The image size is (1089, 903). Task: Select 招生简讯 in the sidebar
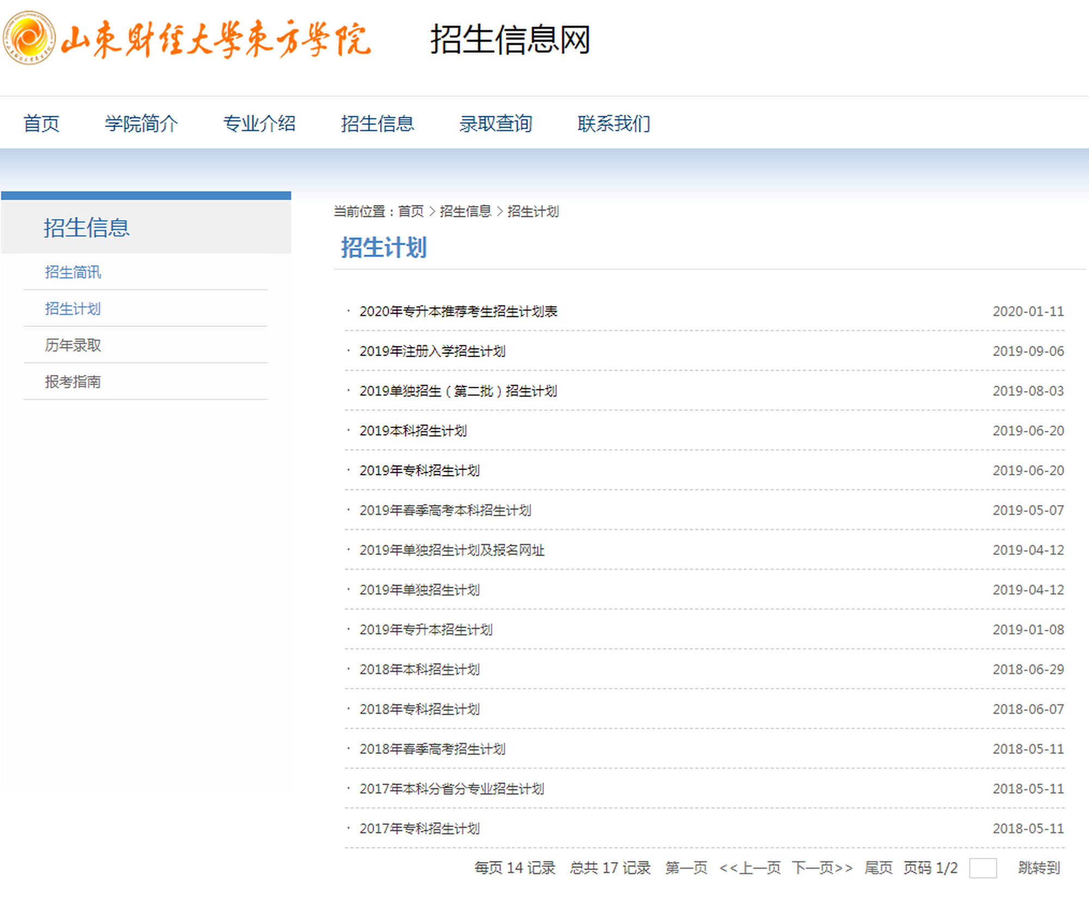point(73,272)
